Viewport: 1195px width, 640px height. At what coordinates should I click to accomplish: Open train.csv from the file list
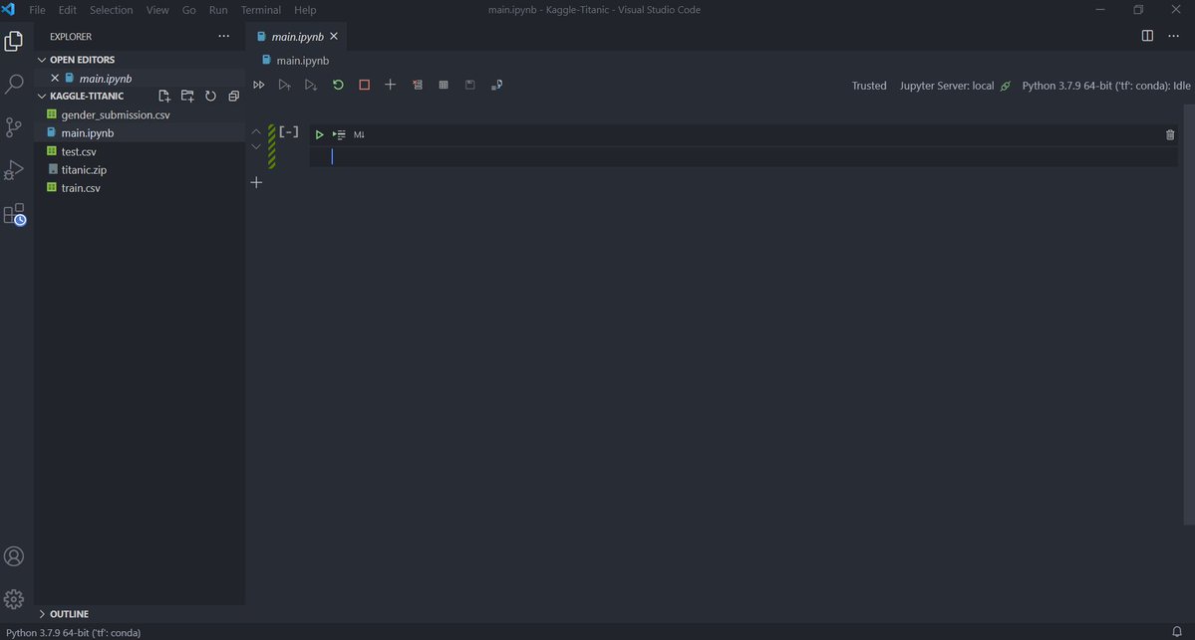(x=81, y=188)
